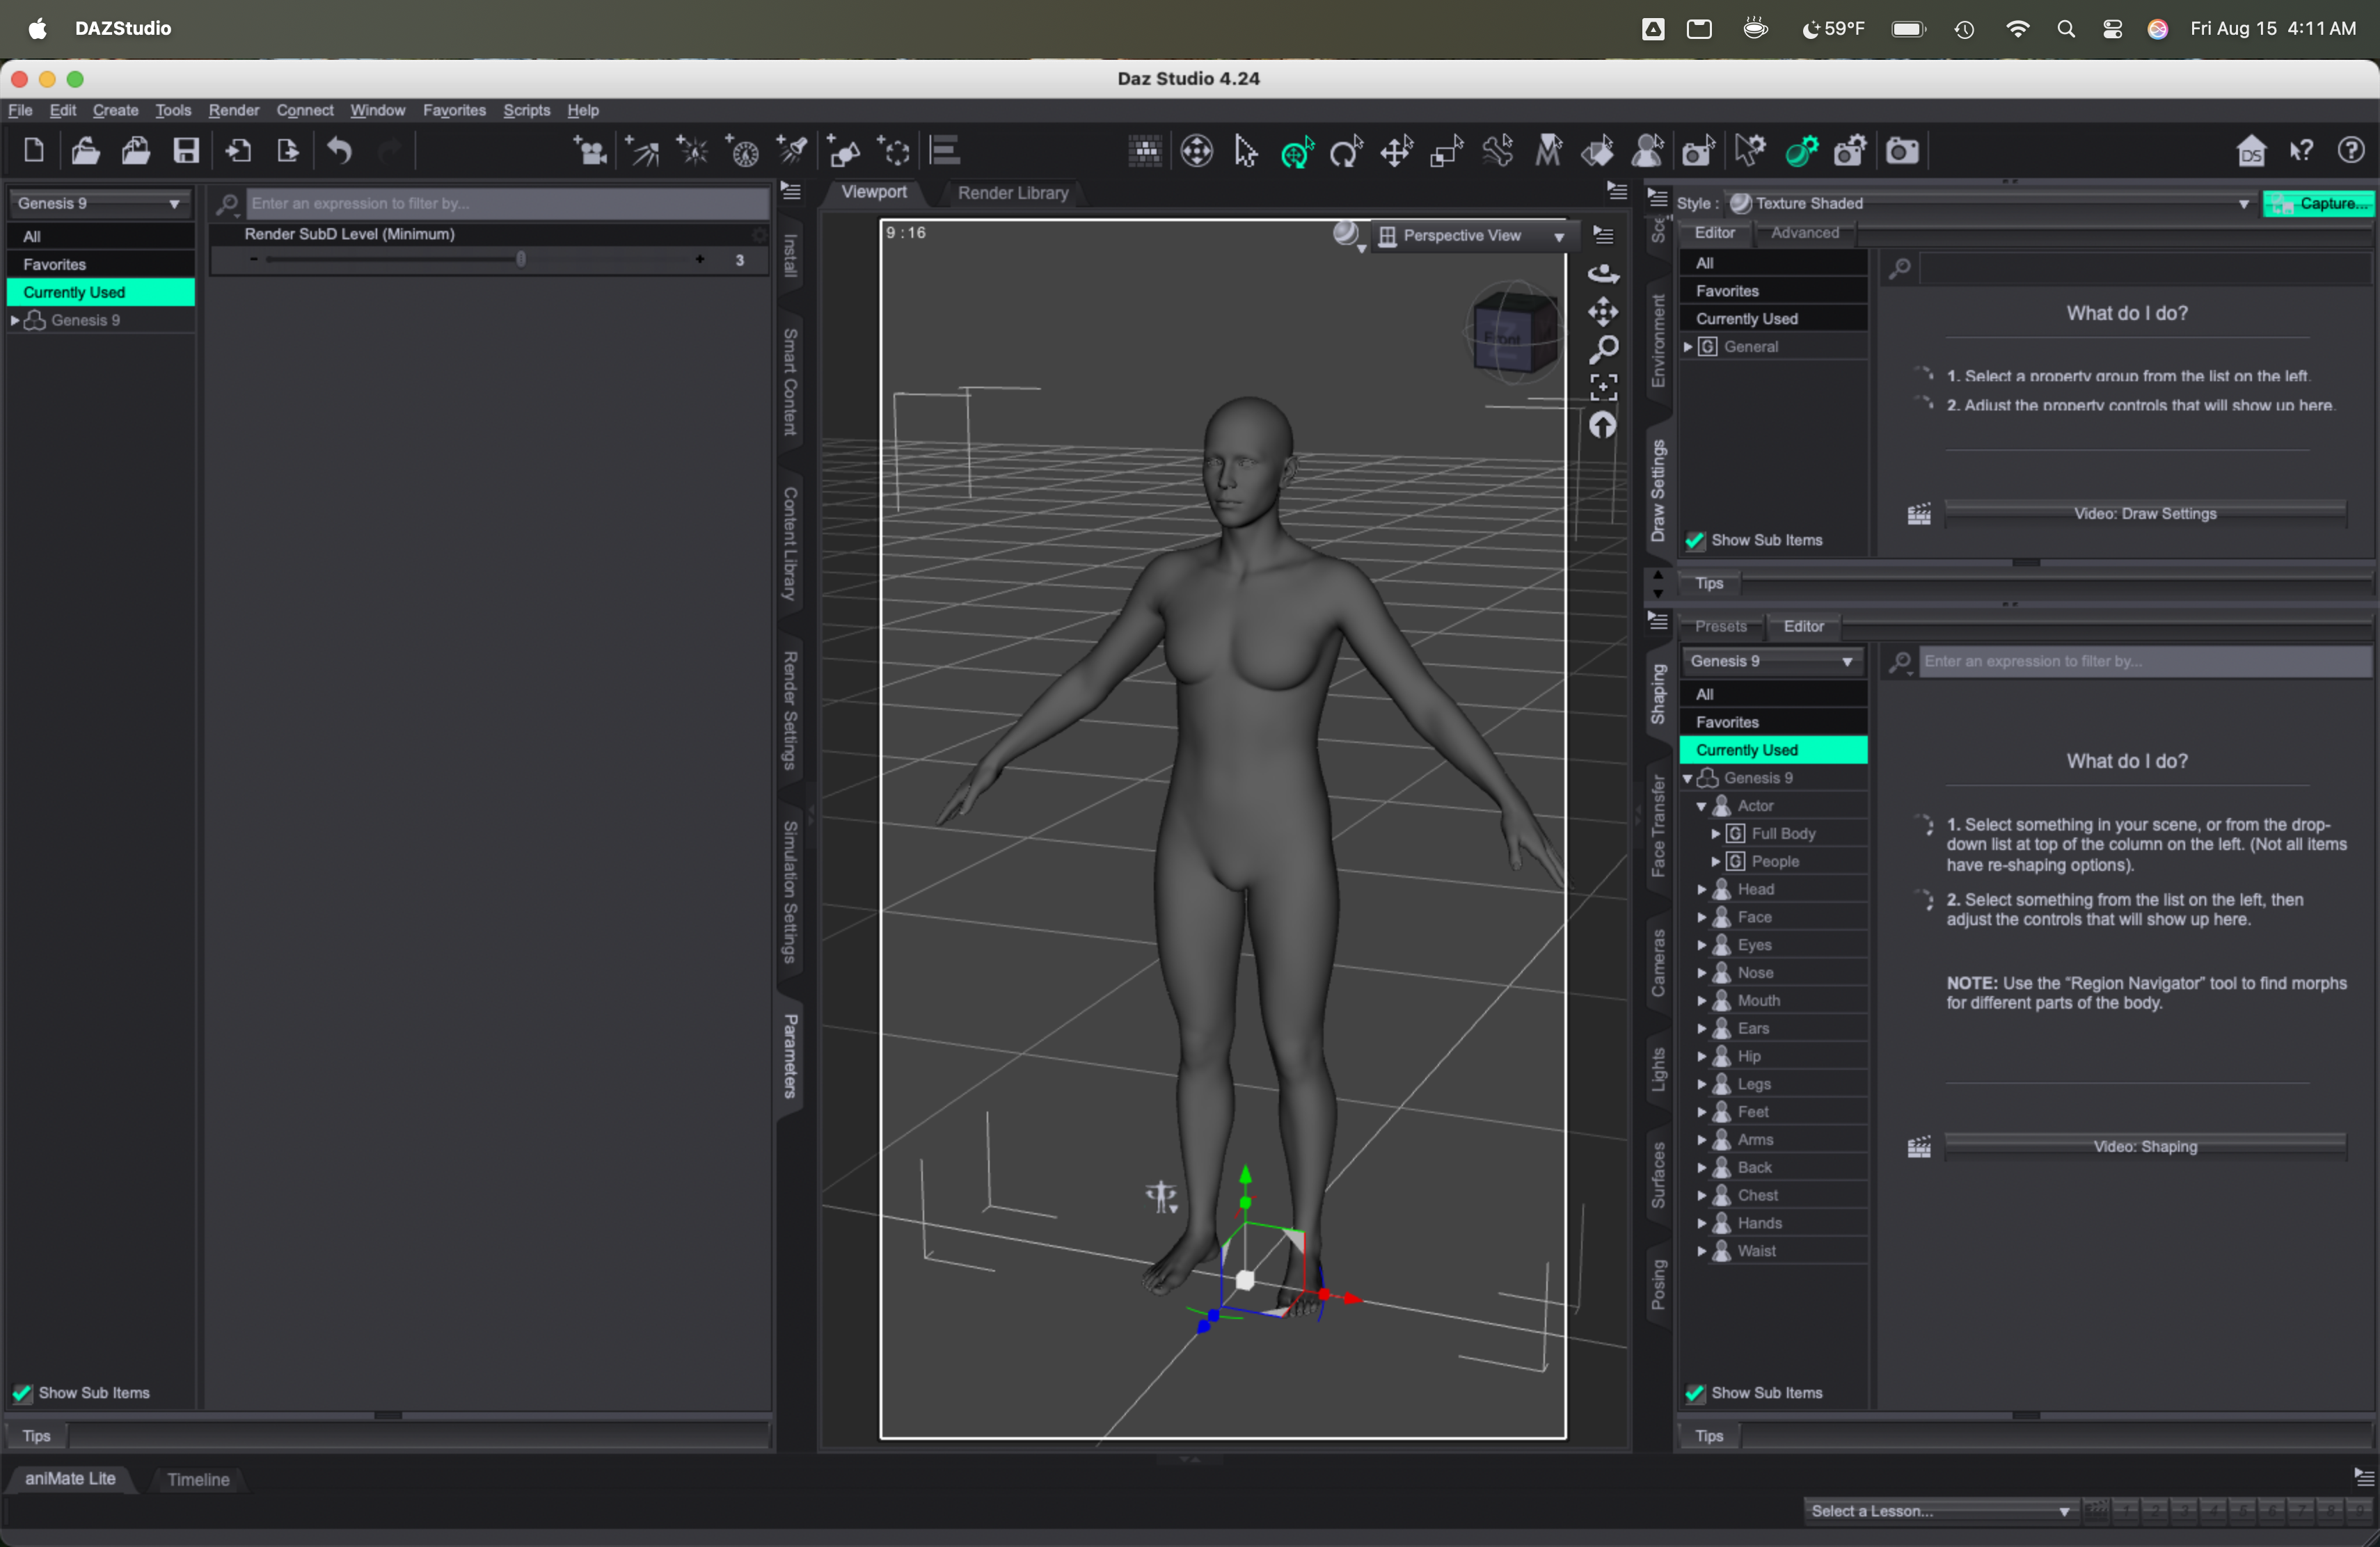
Task: Click the viewport Frame selection icon
Action: coord(1603,387)
